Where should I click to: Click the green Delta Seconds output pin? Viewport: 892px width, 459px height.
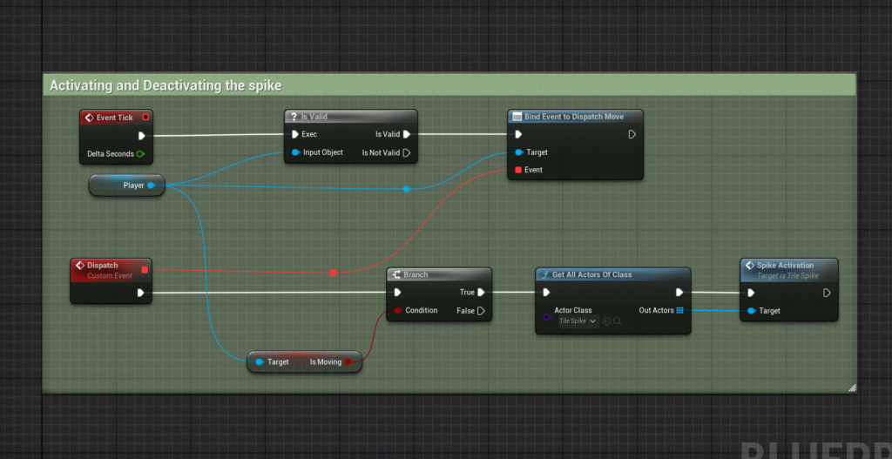(x=140, y=153)
